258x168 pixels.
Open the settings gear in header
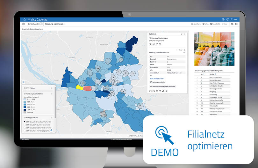pyautogui.click(x=223, y=19)
